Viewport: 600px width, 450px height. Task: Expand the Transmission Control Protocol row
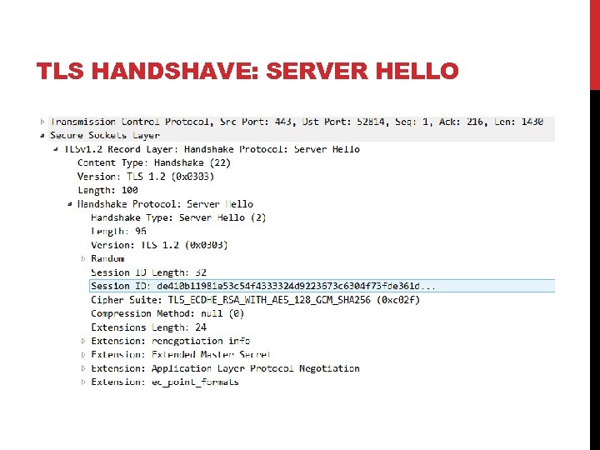pos(42,122)
